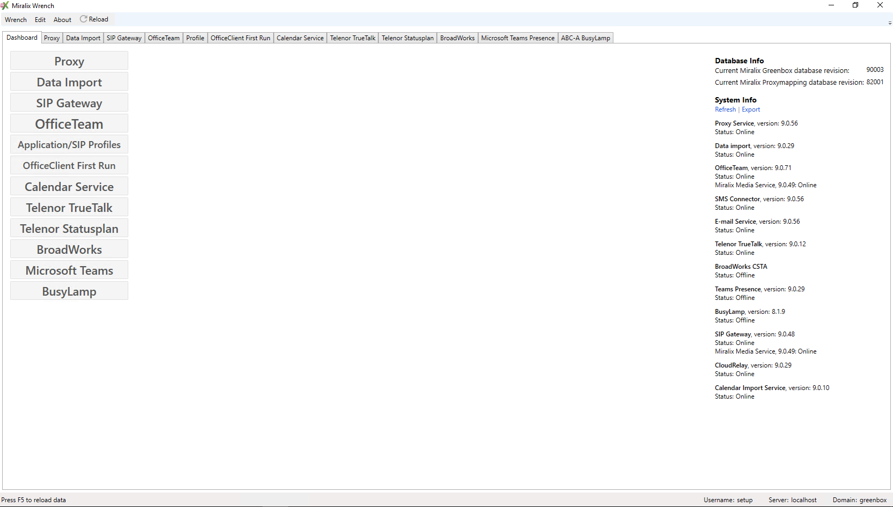The image size is (893, 507).
Task: Click the Refresh link under System Info
Action: [725, 109]
